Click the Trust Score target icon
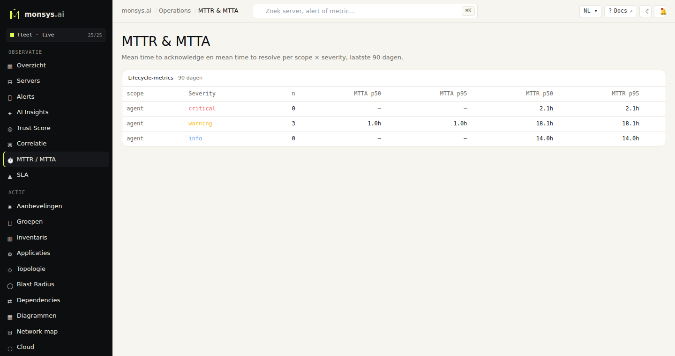Screen dimensions: 675x356 [10, 129]
